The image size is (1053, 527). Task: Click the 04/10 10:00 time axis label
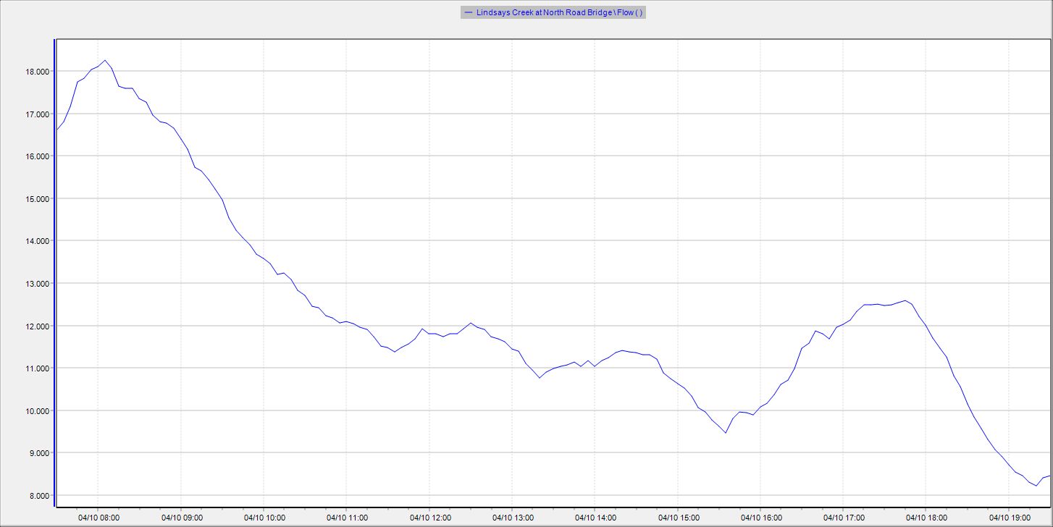click(264, 518)
